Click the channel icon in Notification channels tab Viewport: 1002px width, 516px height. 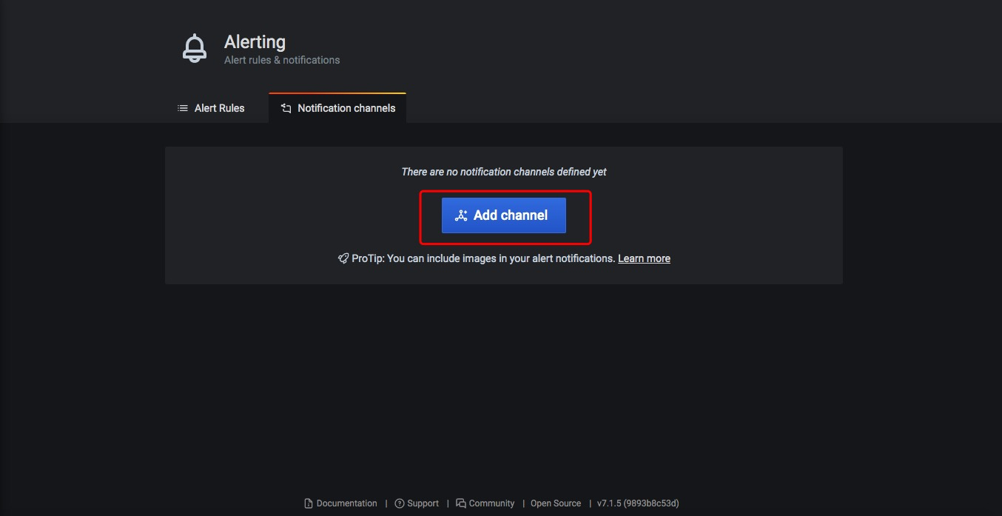tap(286, 108)
